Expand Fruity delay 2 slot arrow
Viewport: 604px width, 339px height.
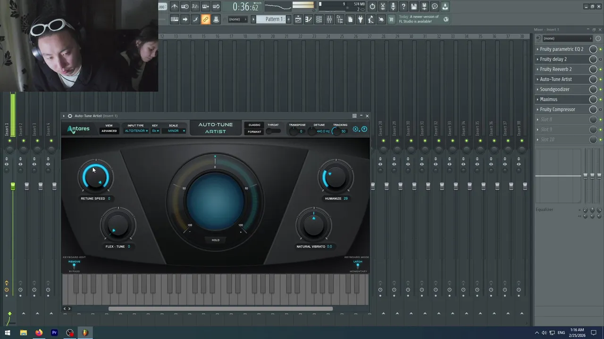click(537, 59)
